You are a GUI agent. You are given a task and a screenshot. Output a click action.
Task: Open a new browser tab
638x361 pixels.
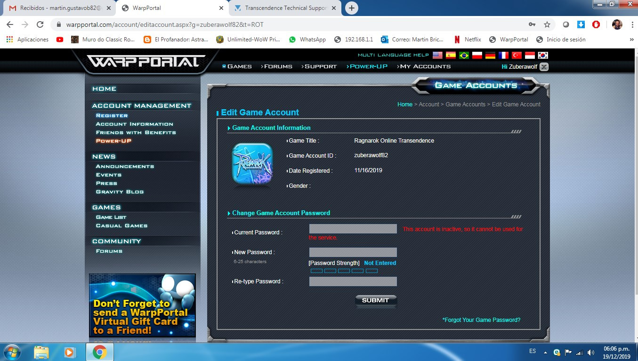point(351,8)
